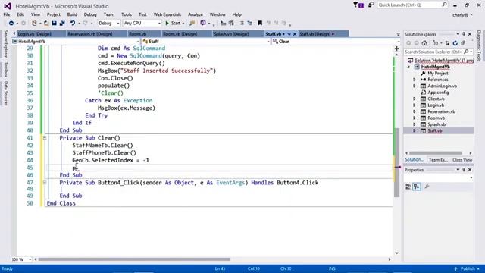Select App.config in Solution Explorer
This screenshot has height=273, width=485.
(x=438, y=93)
